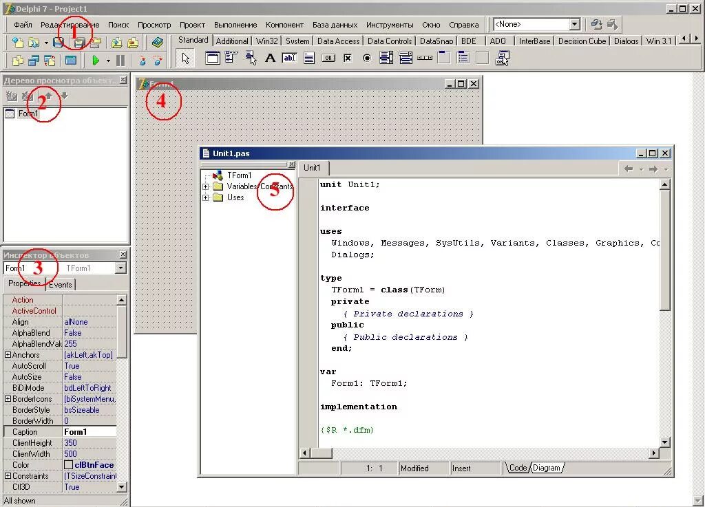Open Help contents book icon
The width and height of the screenshot is (705, 507).
(x=157, y=43)
